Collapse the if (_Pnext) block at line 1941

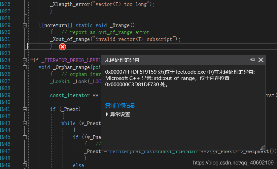pyautogui.click(x=25, y=109)
